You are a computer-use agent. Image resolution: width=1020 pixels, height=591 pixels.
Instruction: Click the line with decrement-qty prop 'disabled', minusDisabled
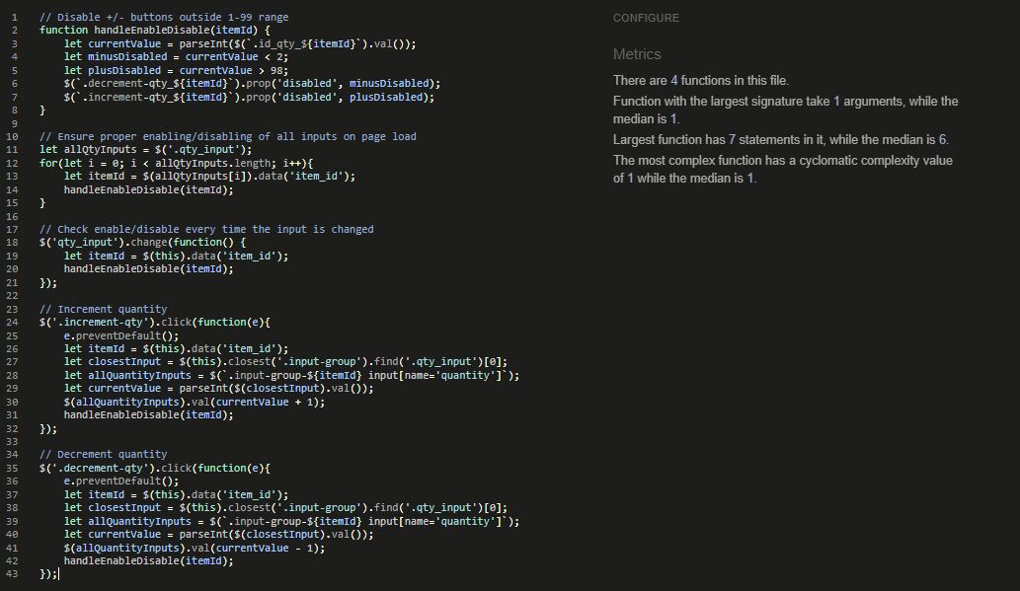tap(252, 83)
